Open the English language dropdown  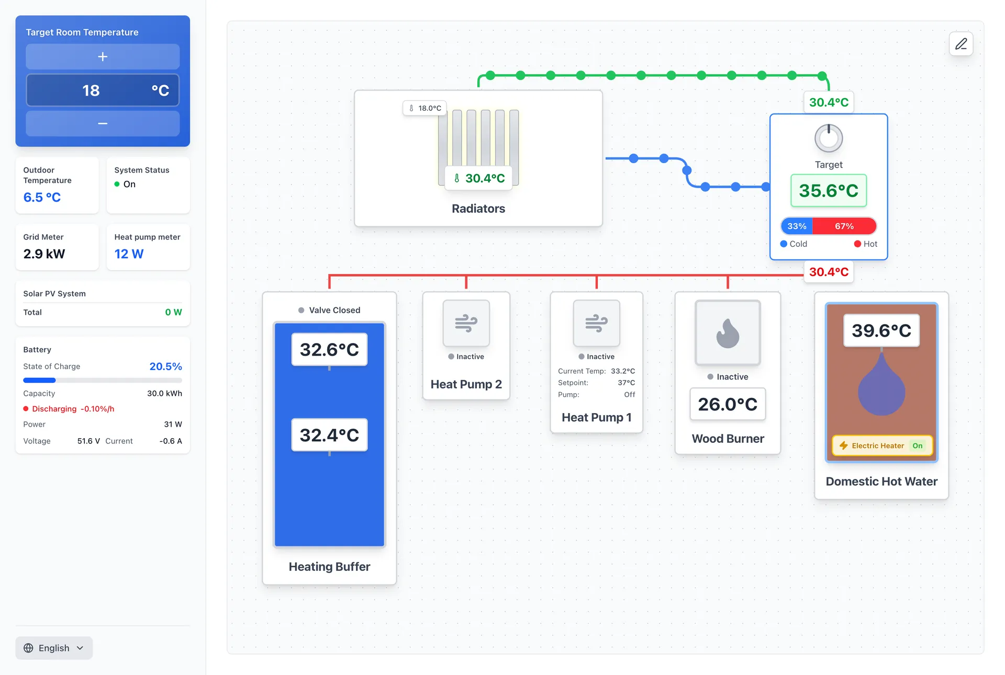(x=54, y=648)
